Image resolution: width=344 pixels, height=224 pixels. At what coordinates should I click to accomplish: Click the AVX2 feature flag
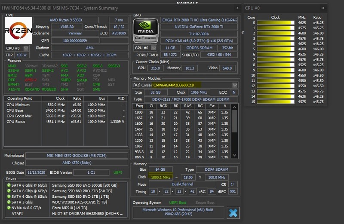pos(81,71)
